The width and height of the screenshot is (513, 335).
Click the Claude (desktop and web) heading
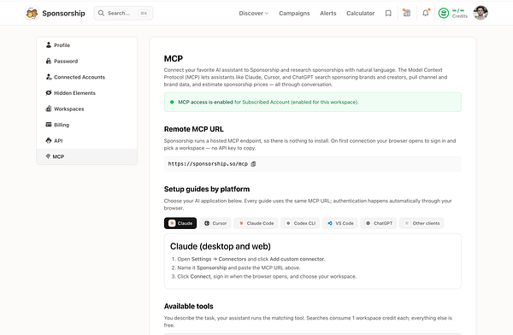coord(221,246)
